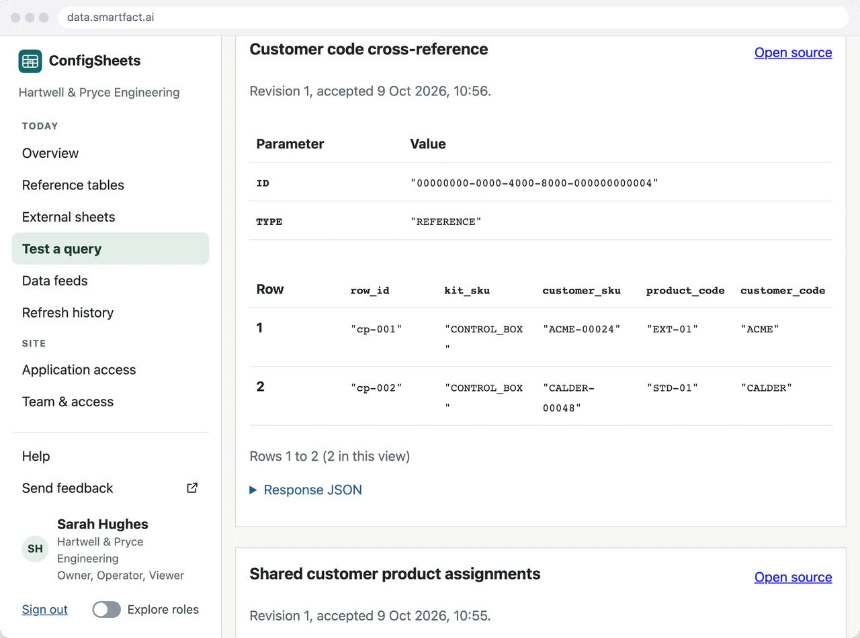Toggle the Explore roles switch
The image size is (860, 638).
(x=107, y=610)
